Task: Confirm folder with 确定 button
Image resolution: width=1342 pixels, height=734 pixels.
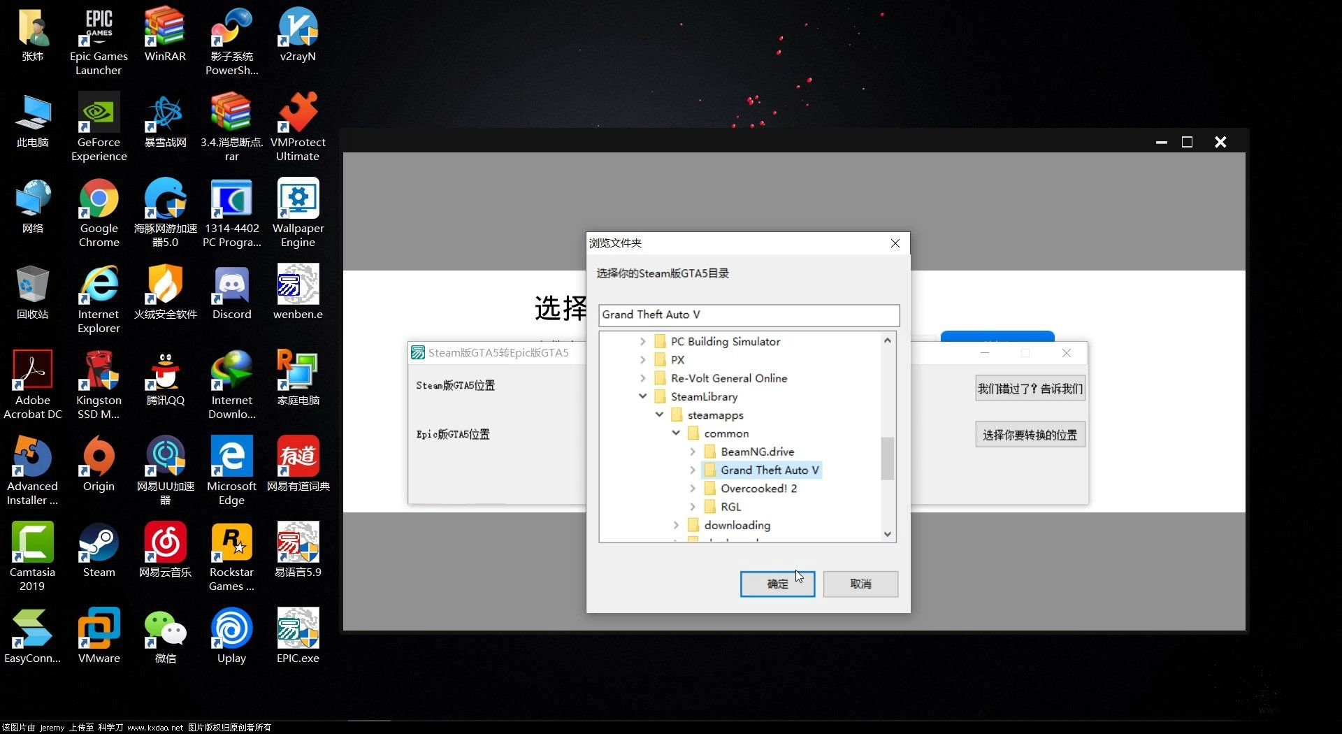Action: [777, 584]
